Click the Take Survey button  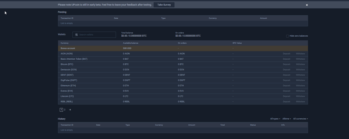pos(164,5)
